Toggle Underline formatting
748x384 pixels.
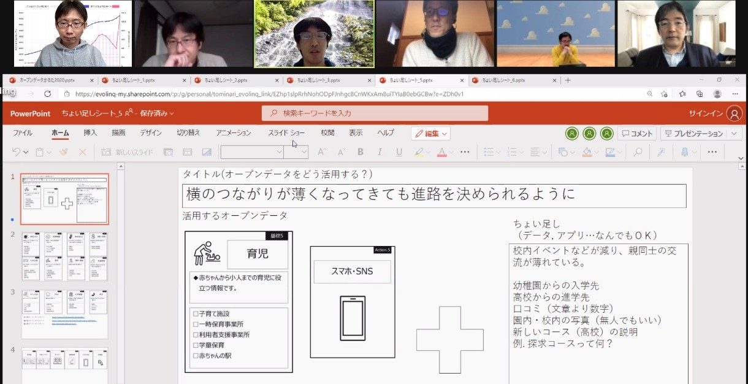[399, 152]
